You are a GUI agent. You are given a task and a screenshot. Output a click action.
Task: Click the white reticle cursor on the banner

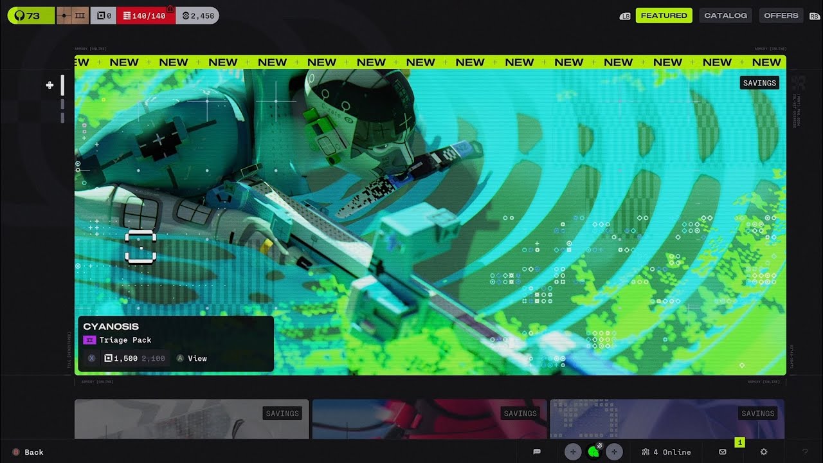[x=141, y=247]
